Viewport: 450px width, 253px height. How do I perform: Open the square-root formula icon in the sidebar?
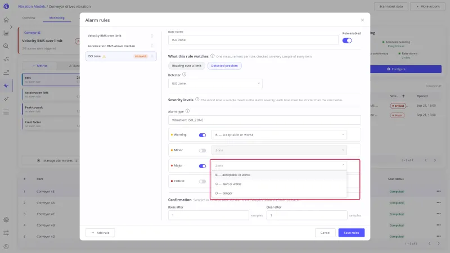pyautogui.click(x=6, y=59)
